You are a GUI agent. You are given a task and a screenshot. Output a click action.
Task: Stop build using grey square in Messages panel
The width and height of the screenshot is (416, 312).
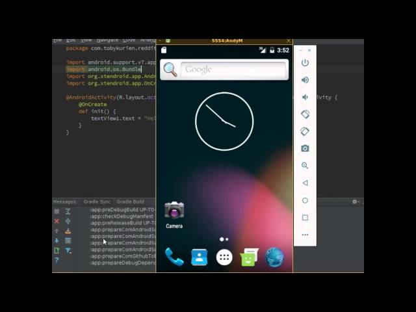pyautogui.click(x=57, y=211)
